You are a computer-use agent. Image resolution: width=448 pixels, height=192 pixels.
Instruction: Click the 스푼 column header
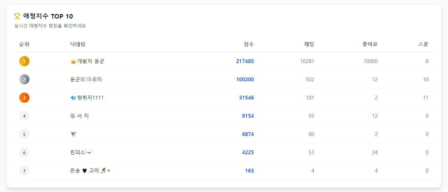423,44
